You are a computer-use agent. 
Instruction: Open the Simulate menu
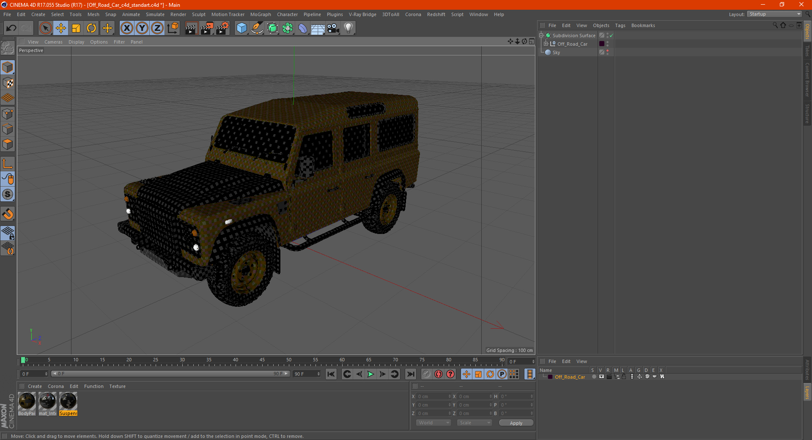pyautogui.click(x=155, y=14)
